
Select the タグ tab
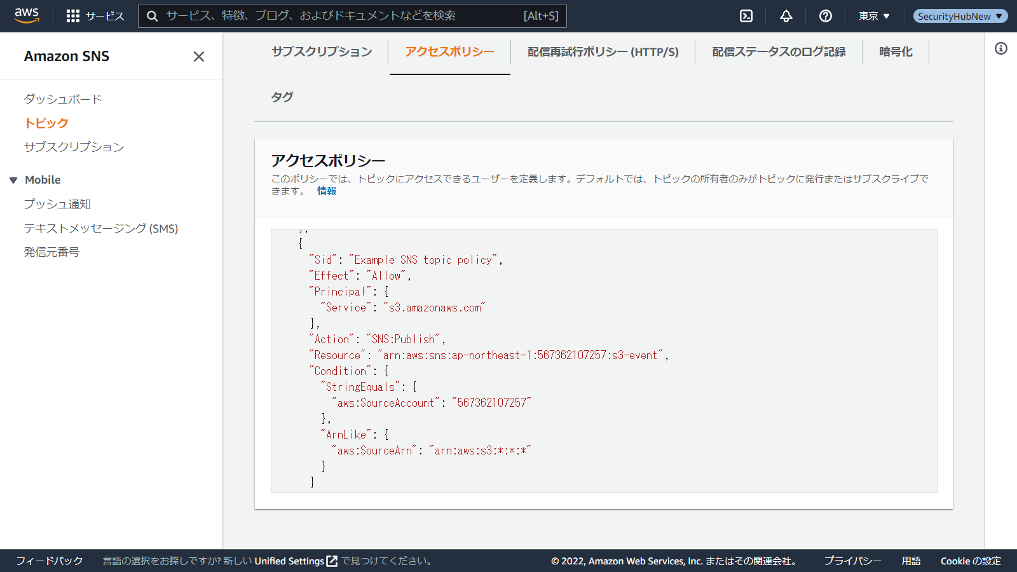click(282, 97)
